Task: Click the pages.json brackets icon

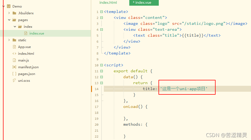Action: (x=14, y=74)
